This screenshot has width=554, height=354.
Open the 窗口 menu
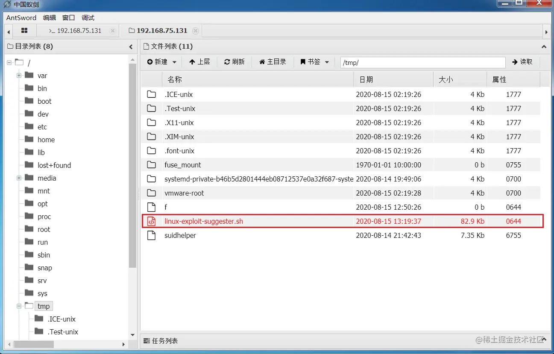[68, 18]
